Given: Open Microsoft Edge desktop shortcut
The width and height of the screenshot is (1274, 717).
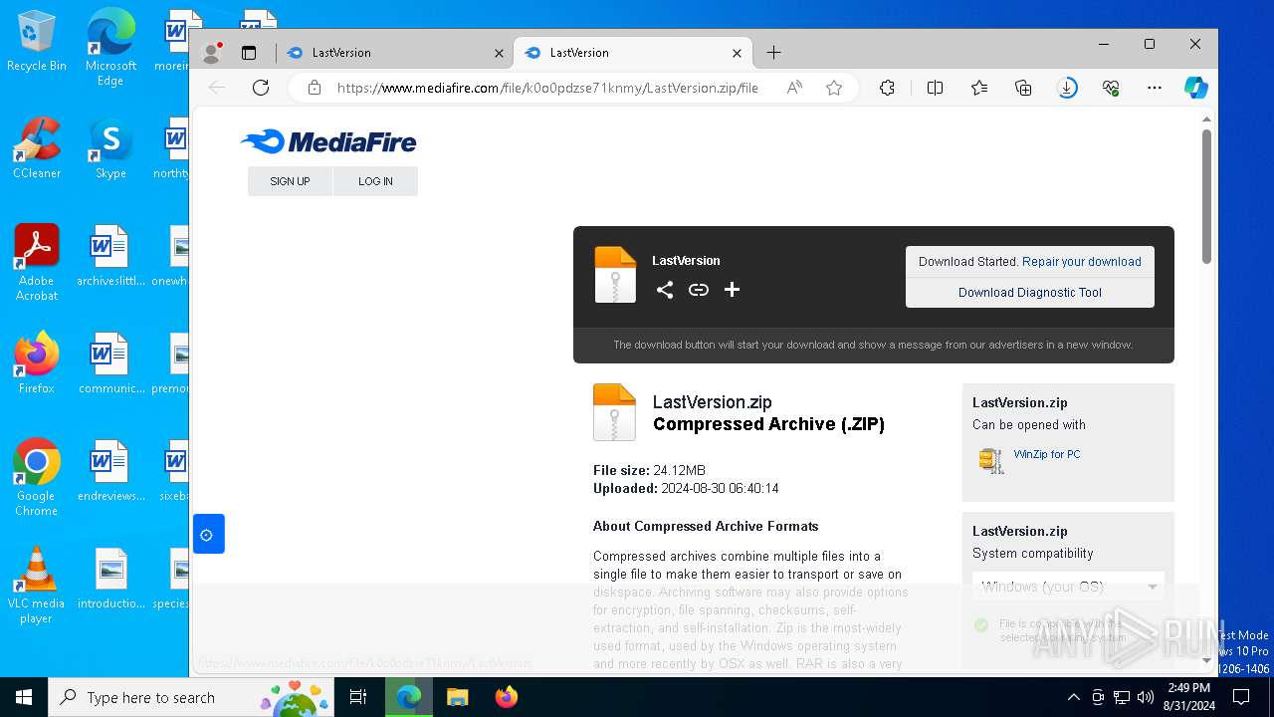Looking at the screenshot, I should [110, 48].
